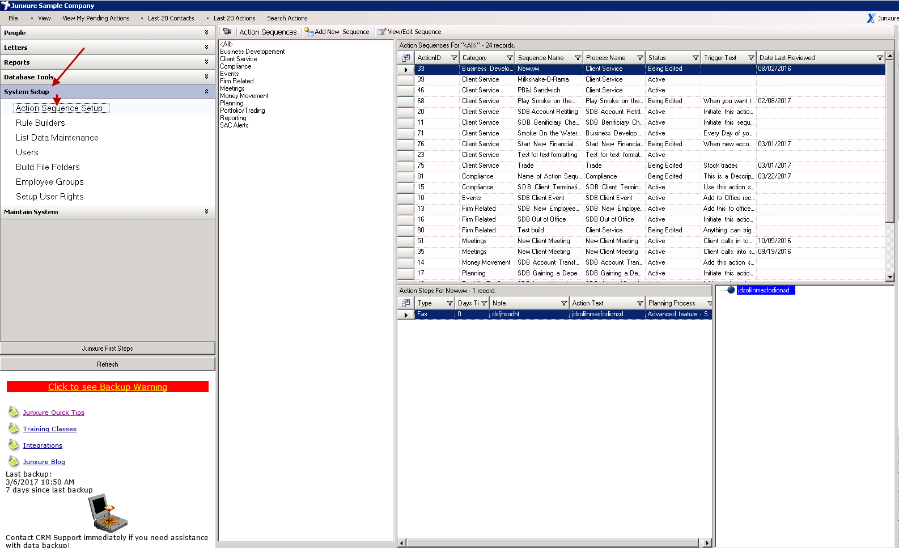
Task: Open Employee Groups
Action: pyautogui.click(x=50, y=182)
